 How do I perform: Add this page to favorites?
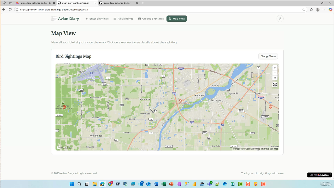tap(304, 10)
